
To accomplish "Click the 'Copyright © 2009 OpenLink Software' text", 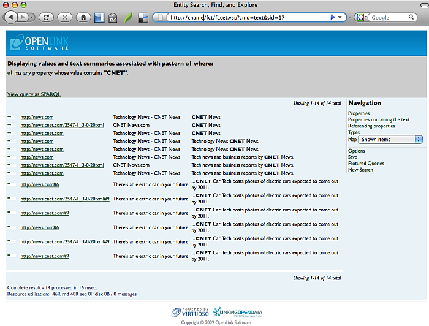I will [x=216, y=322].
